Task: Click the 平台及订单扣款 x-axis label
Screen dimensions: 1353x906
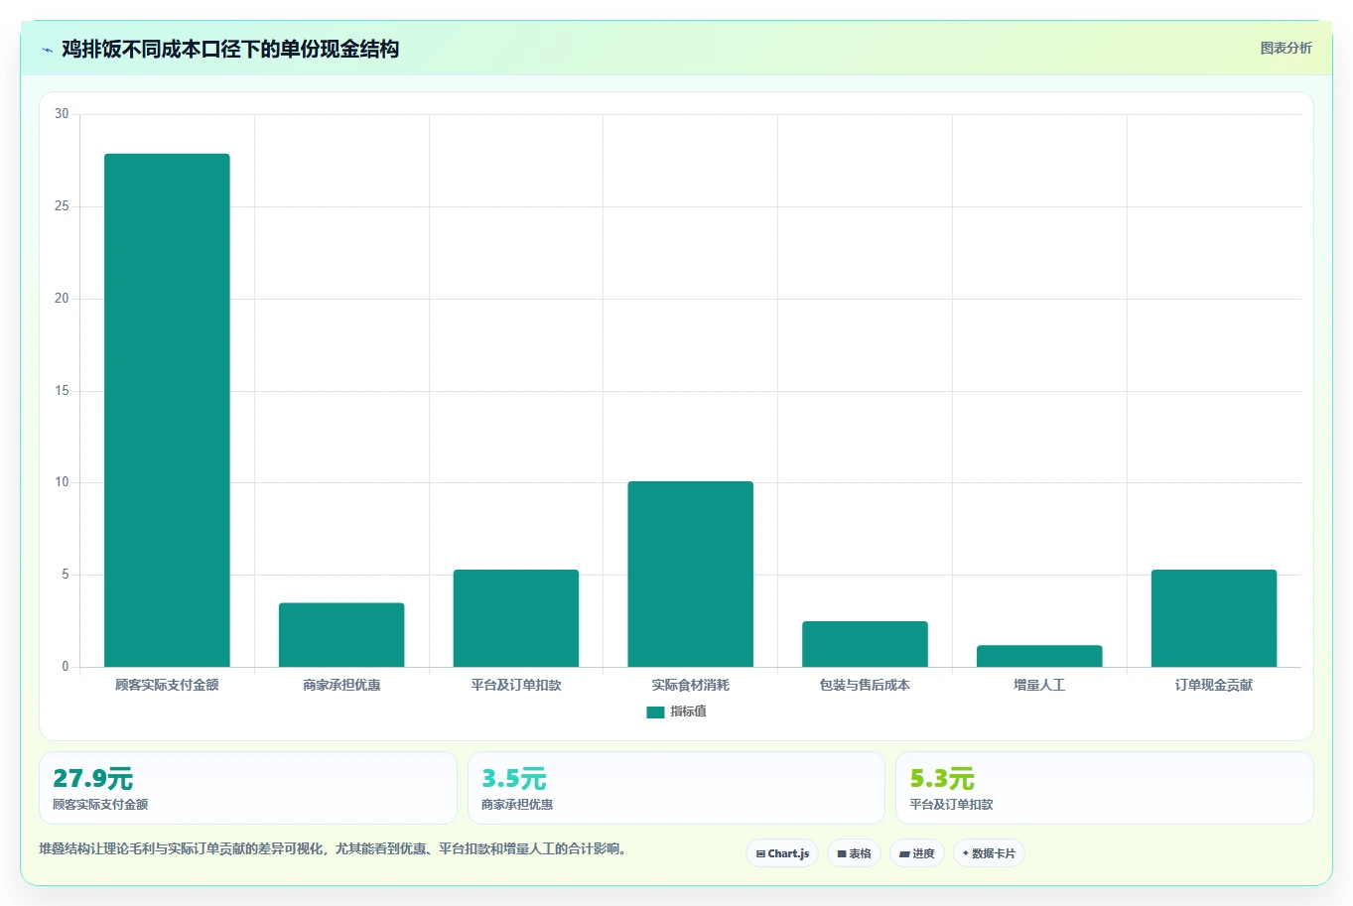Action: [x=516, y=685]
